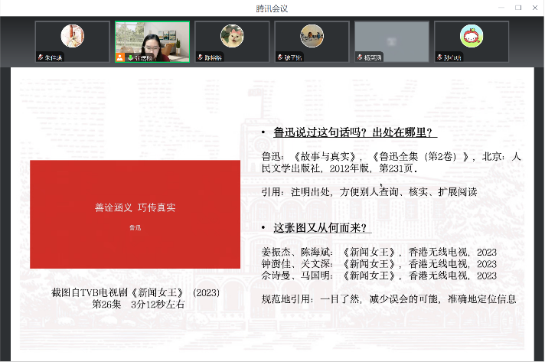Click the heading '鲁迅说过这句话吗？出处在哪里？'
The image size is (545, 362).
coord(355,133)
